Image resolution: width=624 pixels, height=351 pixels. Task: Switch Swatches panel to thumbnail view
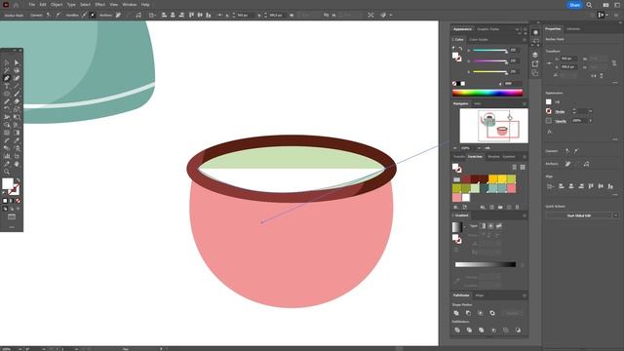(x=523, y=167)
